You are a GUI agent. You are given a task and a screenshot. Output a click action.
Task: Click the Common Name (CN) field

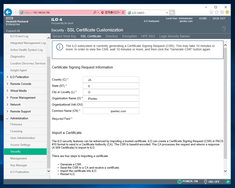[111, 111]
